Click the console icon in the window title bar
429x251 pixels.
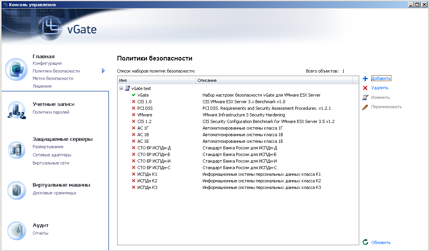pos(5,4)
